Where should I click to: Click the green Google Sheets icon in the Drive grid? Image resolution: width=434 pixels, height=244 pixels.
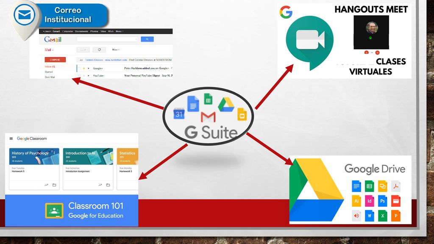click(369, 186)
